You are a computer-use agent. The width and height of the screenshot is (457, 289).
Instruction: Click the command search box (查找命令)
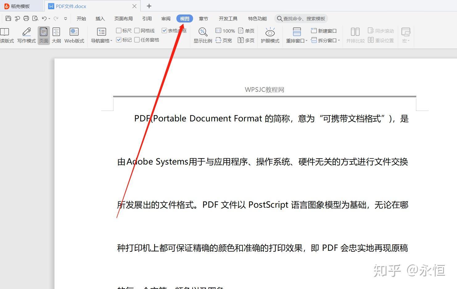pos(301,18)
